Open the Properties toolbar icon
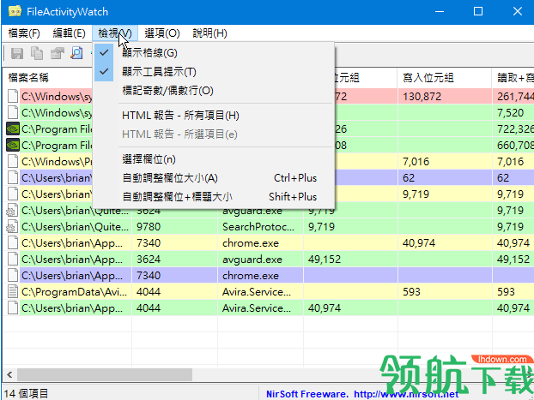This screenshot has height=400, width=534. coord(58,53)
